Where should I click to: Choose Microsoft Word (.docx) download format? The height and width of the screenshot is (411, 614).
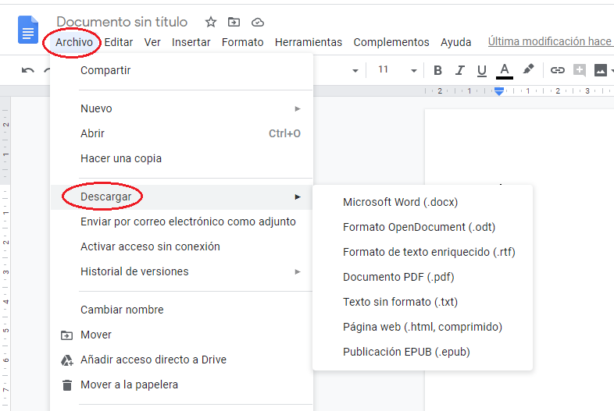click(400, 202)
